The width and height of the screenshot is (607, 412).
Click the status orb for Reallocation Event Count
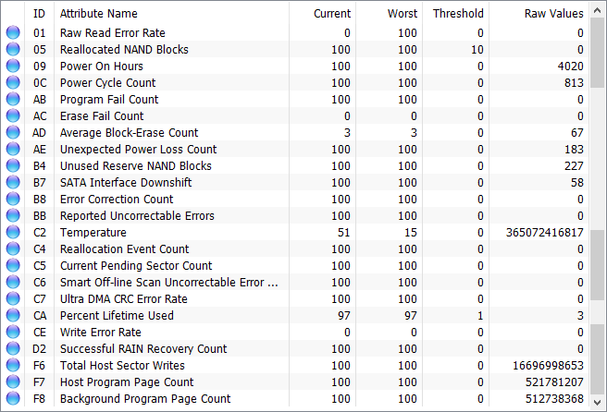(x=13, y=248)
